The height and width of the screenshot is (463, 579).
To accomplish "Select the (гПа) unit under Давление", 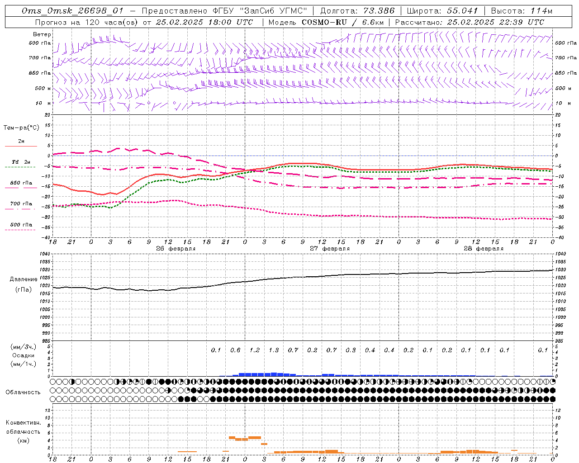I will [24, 289].
